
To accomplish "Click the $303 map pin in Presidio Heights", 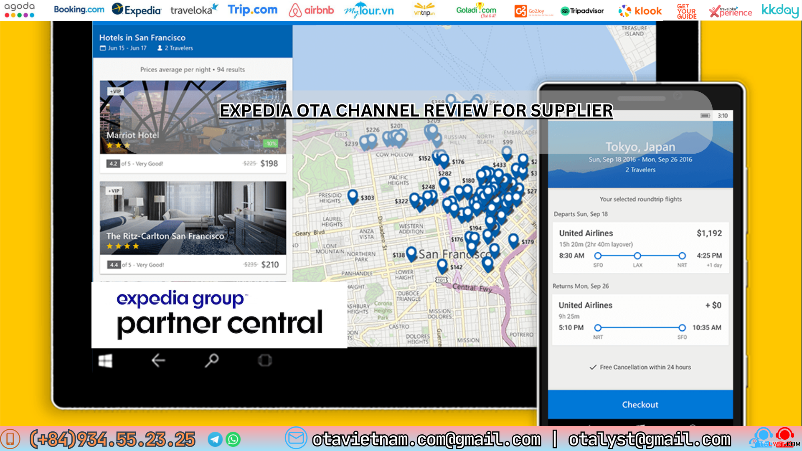I will (353, 197).
